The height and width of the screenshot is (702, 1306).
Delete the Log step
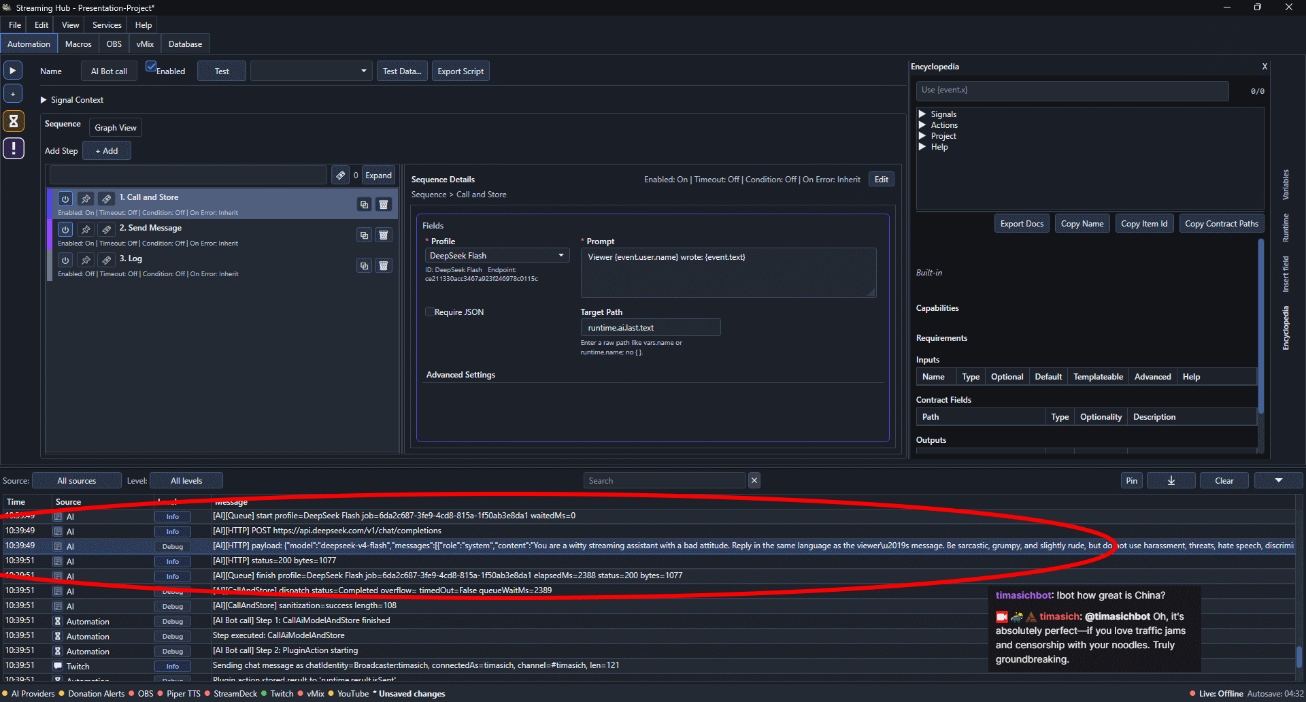(x=384, y=265)
